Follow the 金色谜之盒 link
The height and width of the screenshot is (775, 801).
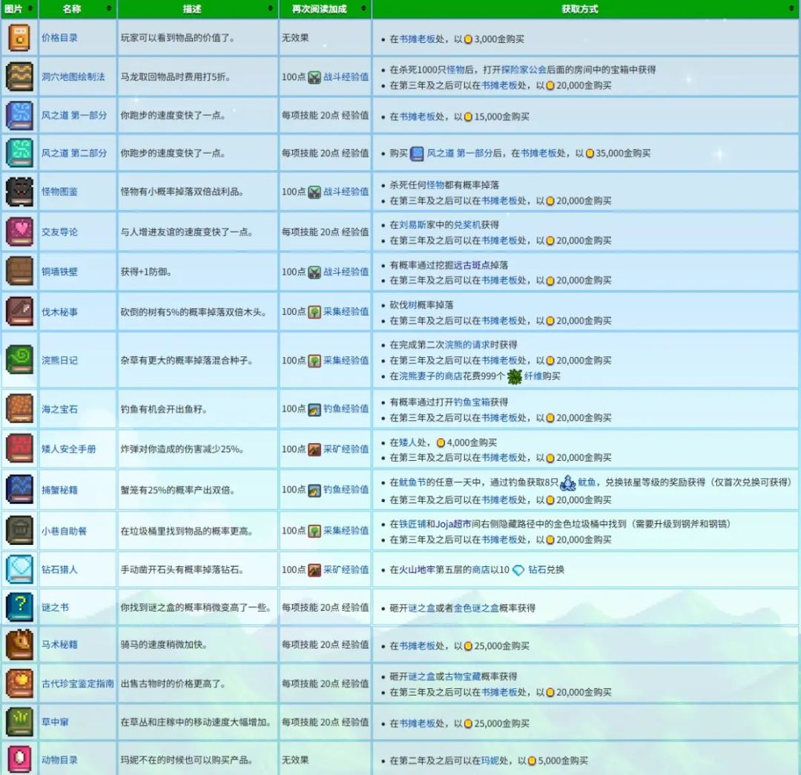477,608
